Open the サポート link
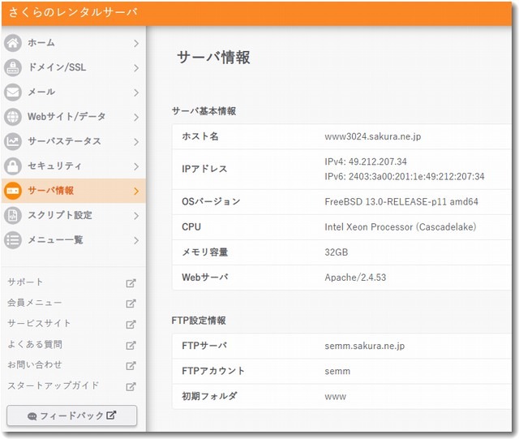 25,282
